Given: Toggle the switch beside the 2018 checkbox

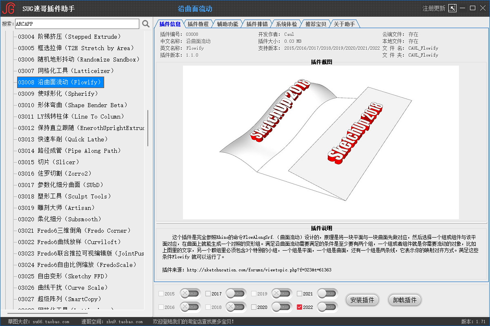Looking at the screenshot, I should pyautogui.click(x=236, y=307).
